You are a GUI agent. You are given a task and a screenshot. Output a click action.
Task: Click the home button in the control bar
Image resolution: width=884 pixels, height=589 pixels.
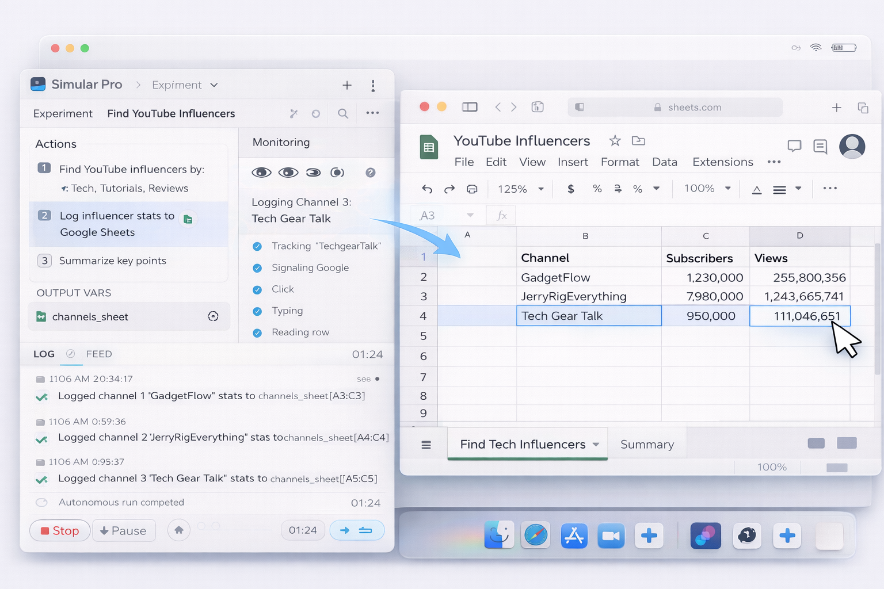179,530
